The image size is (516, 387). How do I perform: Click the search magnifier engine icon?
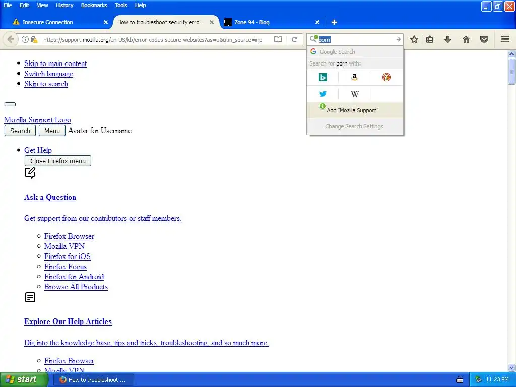pyautogui.click(x=314, y=39)
